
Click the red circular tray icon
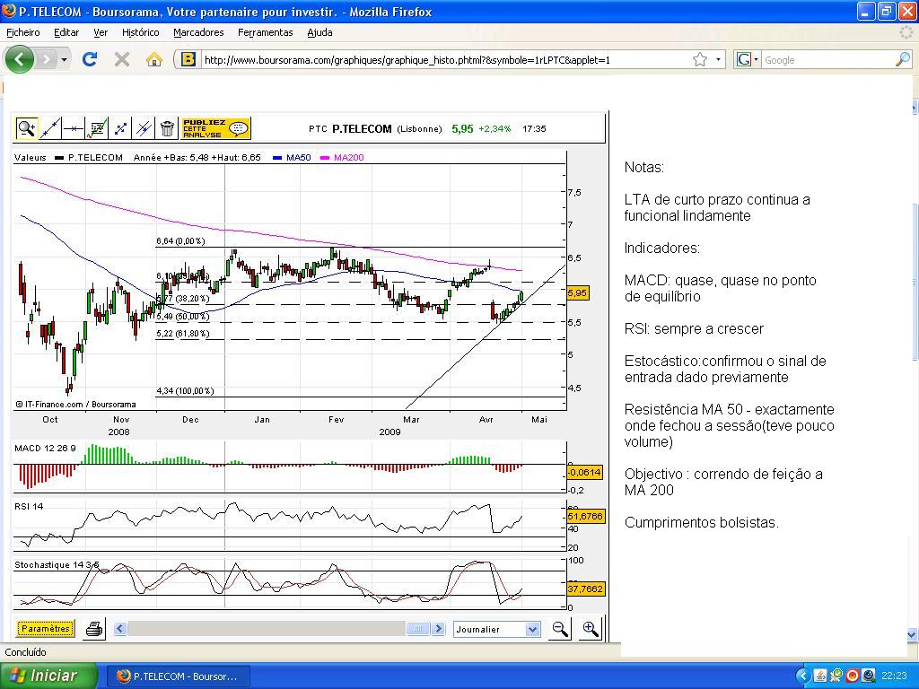(853, 676)
